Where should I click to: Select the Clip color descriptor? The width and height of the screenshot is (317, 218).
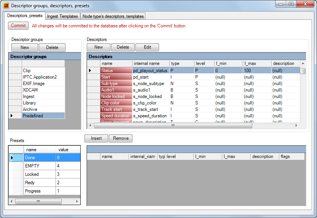116,103
